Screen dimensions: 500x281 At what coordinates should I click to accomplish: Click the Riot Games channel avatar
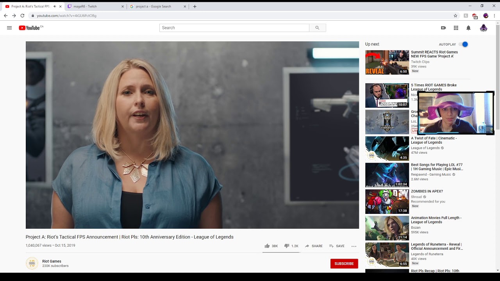click(x=32, y=263)
